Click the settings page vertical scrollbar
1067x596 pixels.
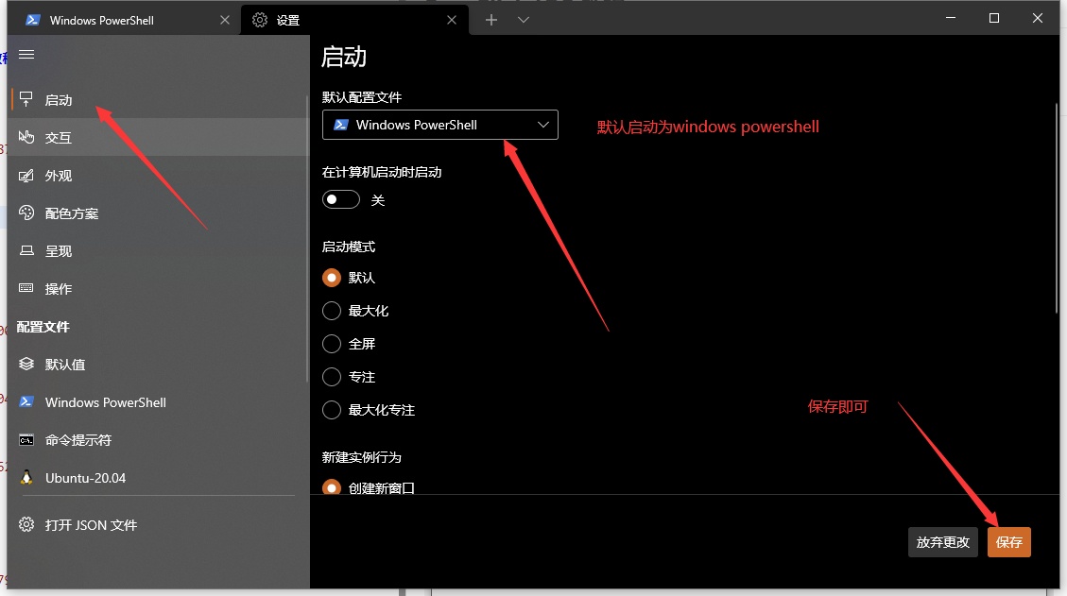pyautogui.click(x=1056, y=208)
